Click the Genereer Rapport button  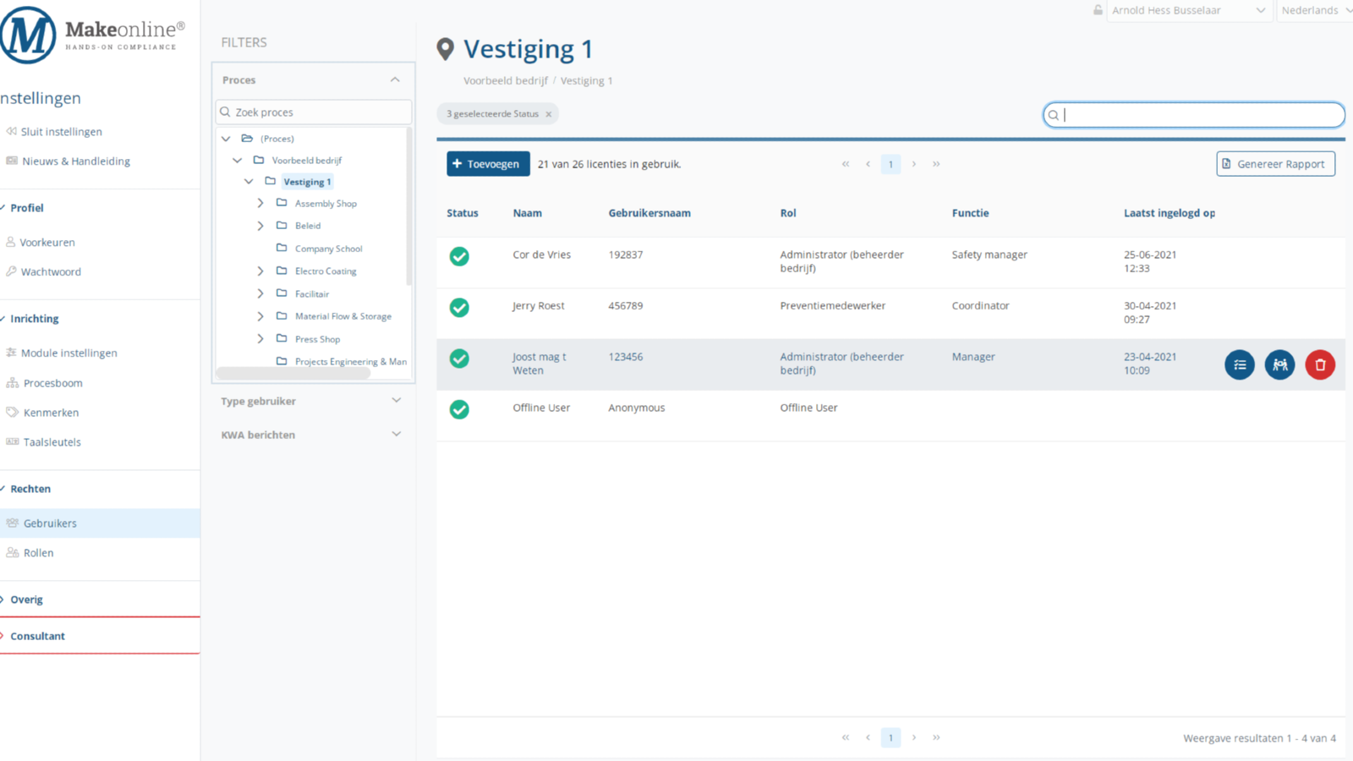pos(1275,164)
